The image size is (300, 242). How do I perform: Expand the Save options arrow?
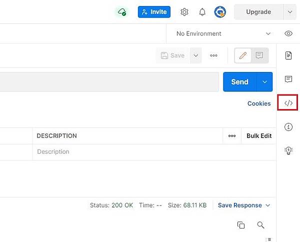click(x=195, y=55)
